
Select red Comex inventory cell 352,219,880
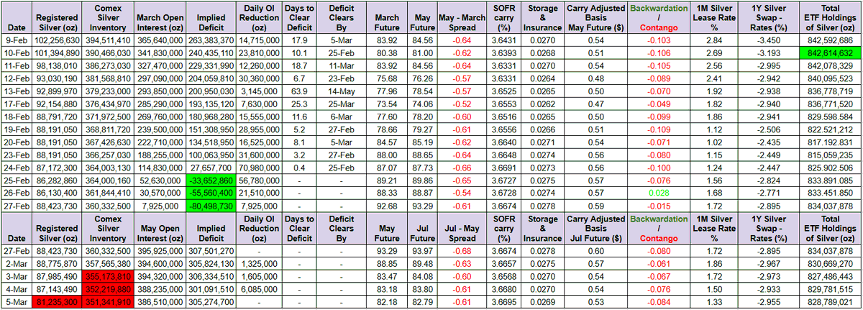point(108,289)
